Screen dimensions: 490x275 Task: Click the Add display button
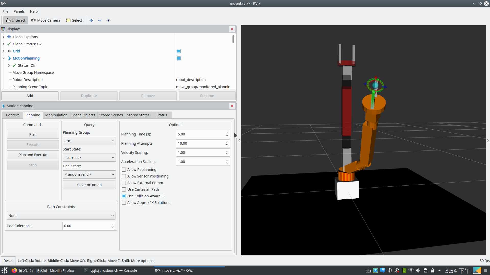(x=30, y=96)
